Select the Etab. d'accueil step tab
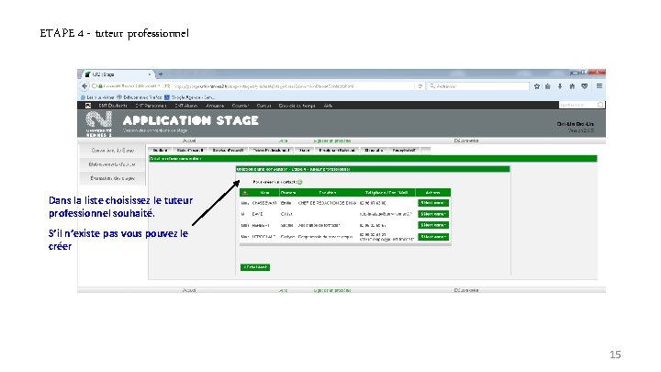661x372 pixels. click(190, 150)
